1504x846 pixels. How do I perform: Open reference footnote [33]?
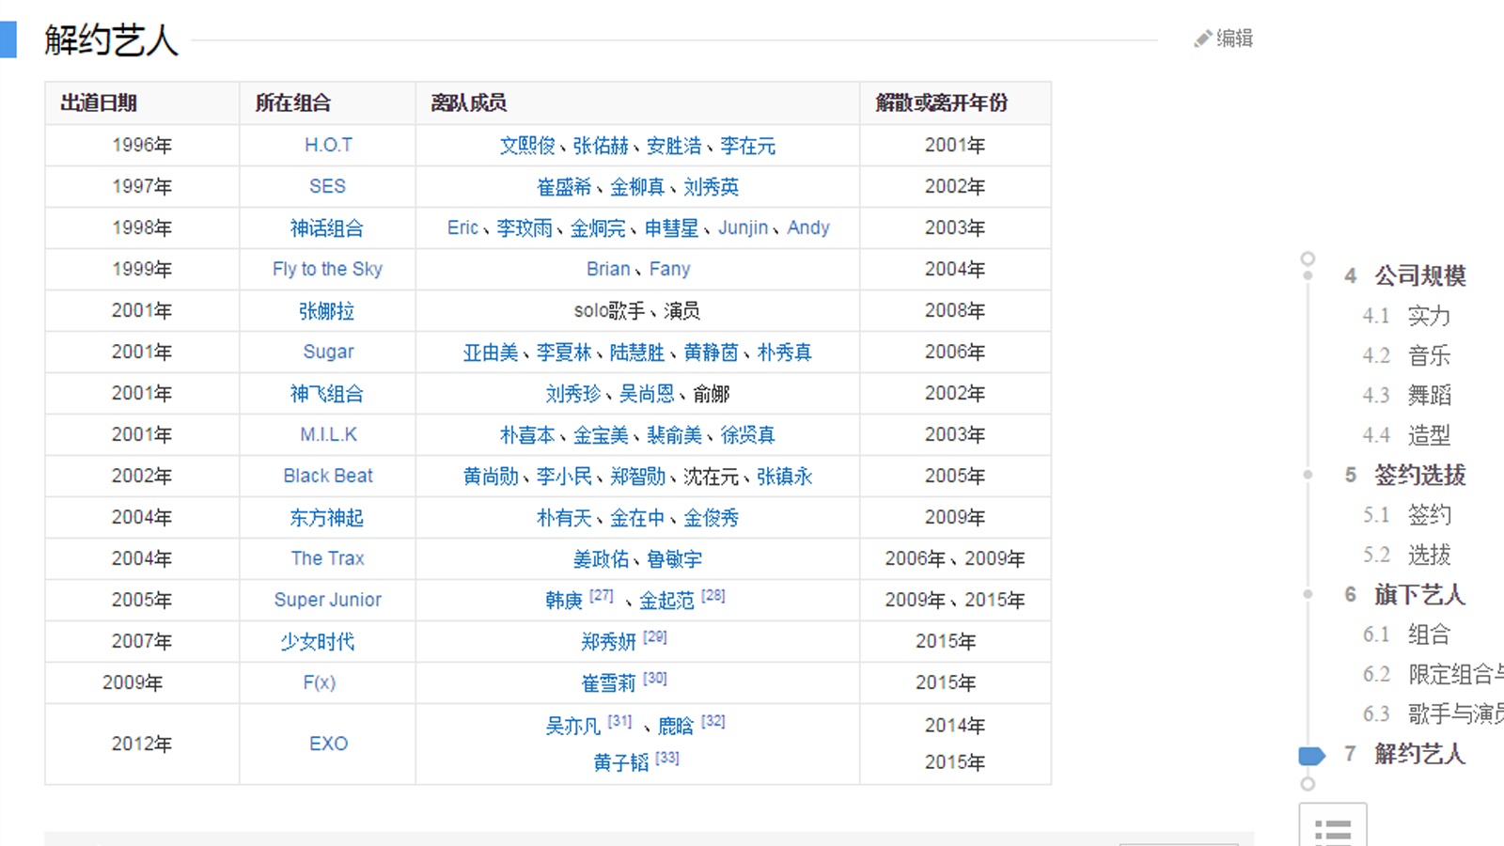pyautogui.click(x=667, y=758)
